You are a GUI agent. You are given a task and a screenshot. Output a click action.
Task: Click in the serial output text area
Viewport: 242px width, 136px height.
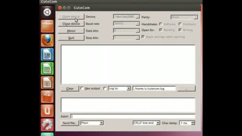point(128,64)
